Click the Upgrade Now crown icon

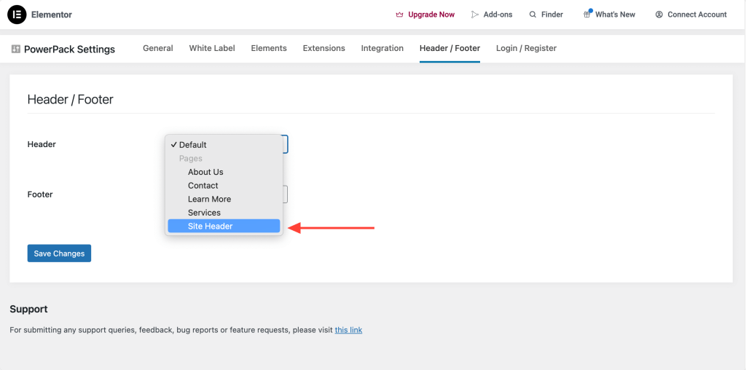point(400,15)
